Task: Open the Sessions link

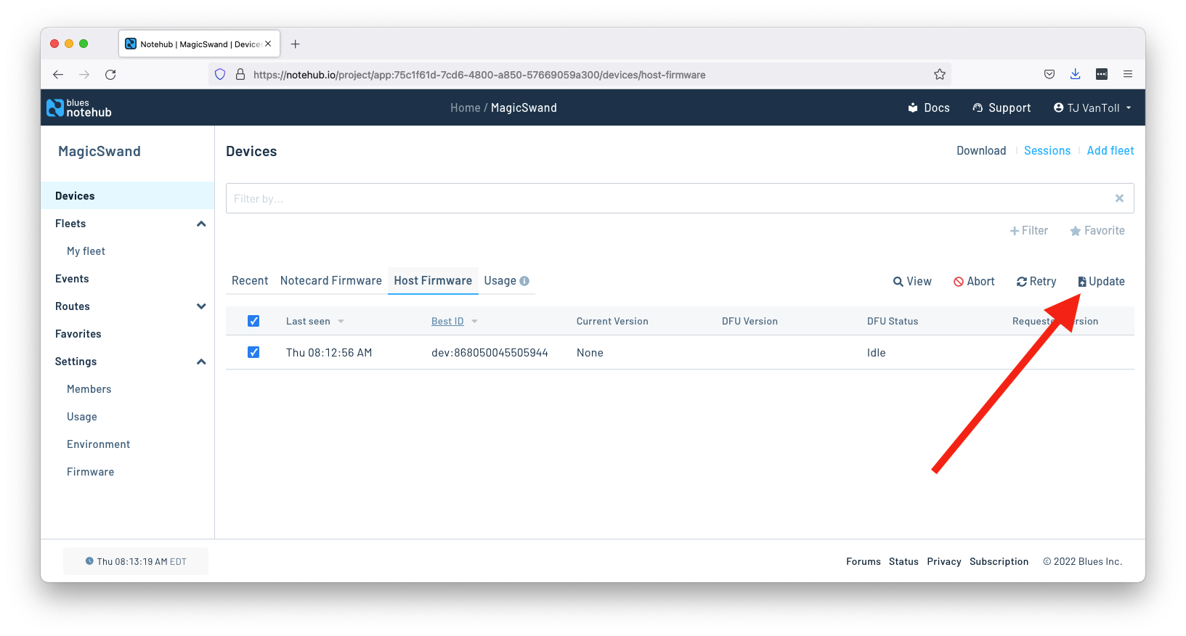Action: tap(1047, 151)
